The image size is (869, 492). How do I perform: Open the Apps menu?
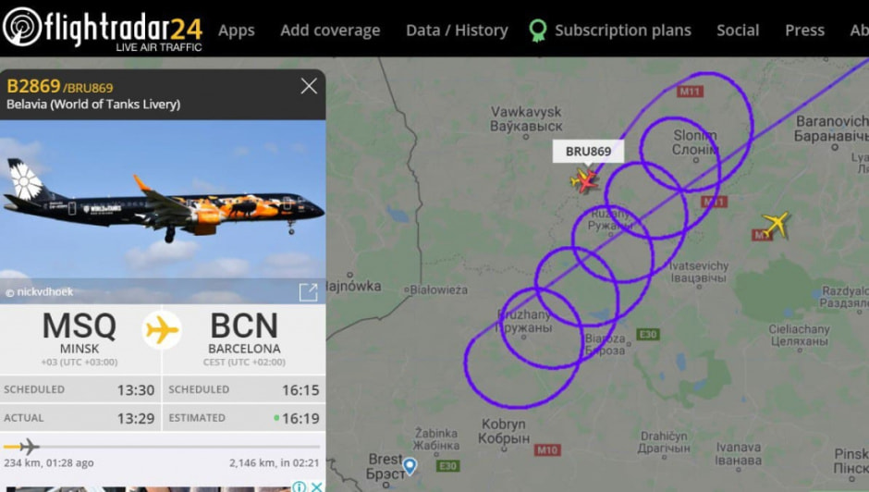pos(236,31)
